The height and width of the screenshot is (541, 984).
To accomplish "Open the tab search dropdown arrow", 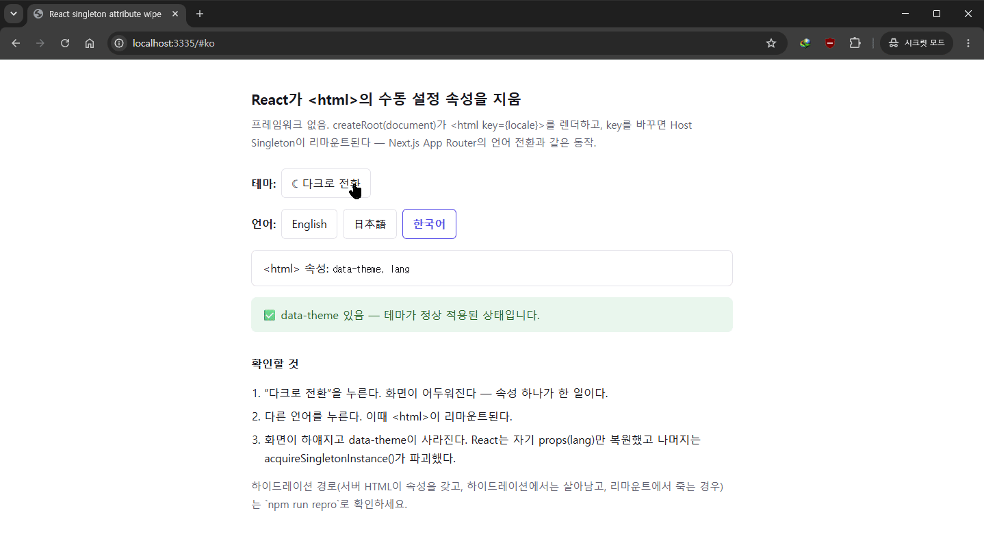I will [x=13, y=14].
